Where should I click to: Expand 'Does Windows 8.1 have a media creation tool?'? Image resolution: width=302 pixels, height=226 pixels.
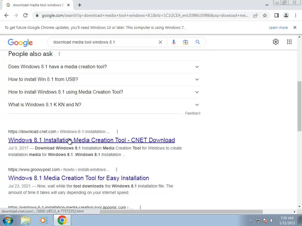coord(104,67)
